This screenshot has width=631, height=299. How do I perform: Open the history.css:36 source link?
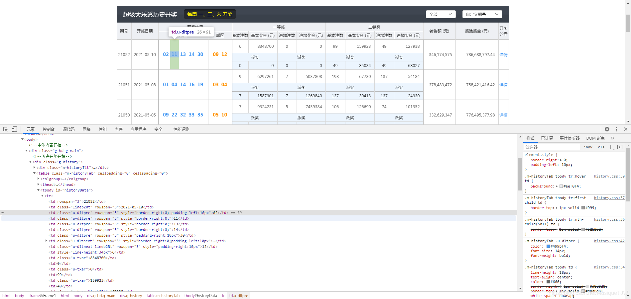point(609,219)
